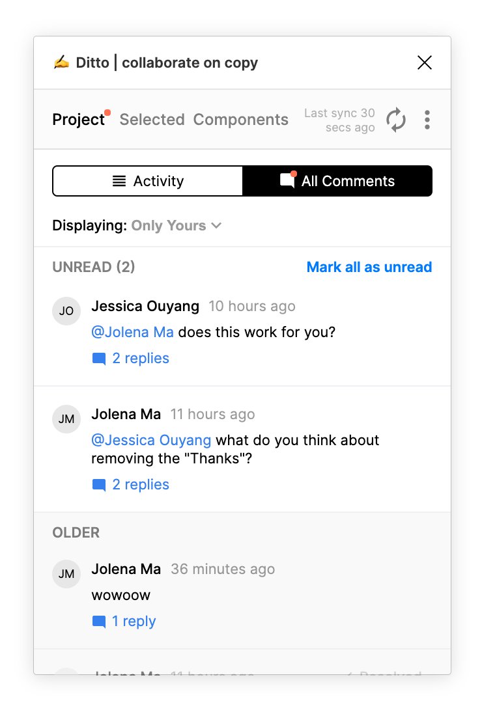Image resolution: width=482 pixels, height=712 pixels.
Task: Click the sync refresh icon
Action: pos(396,120)
